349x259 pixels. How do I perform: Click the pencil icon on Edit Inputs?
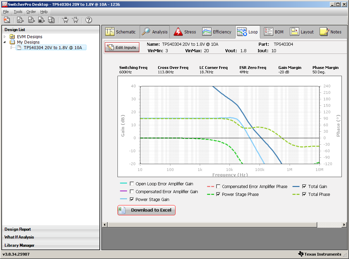[110, 47]
